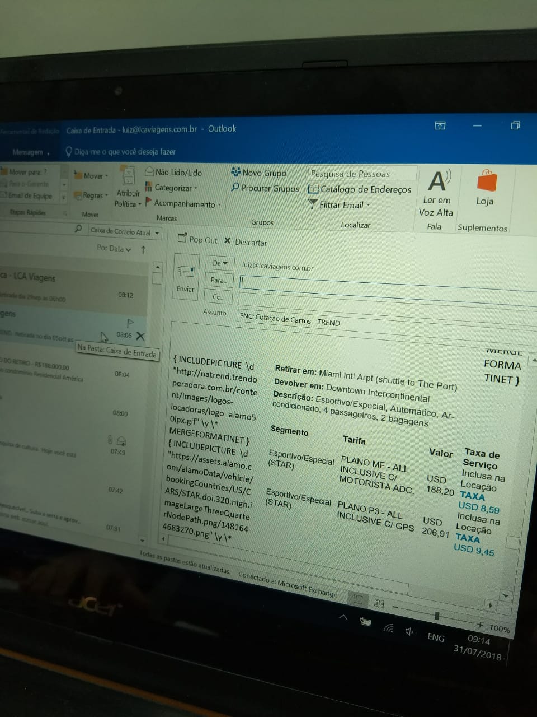Click the Para... recipients button
537x717 pixels.
[218, 280]
